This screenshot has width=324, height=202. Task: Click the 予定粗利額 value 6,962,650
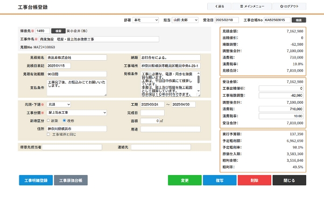tap(295, 141)
